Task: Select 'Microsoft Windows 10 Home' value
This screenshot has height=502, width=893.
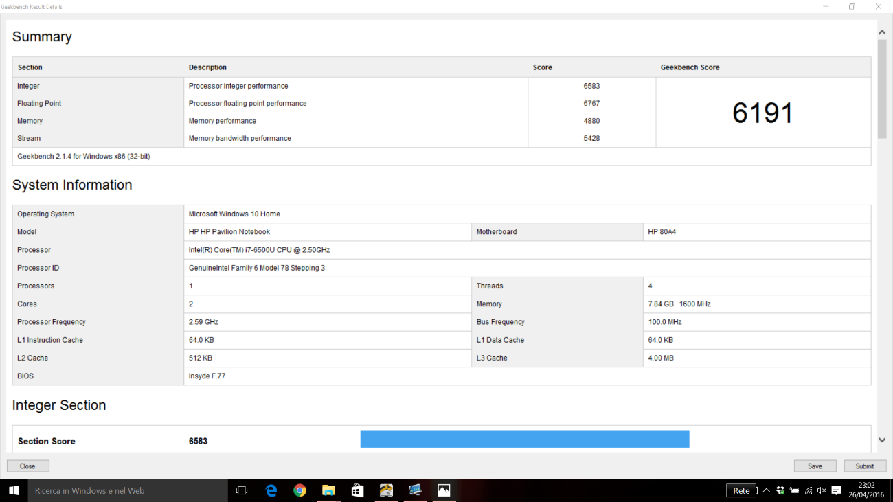Action: click(234, 214)
